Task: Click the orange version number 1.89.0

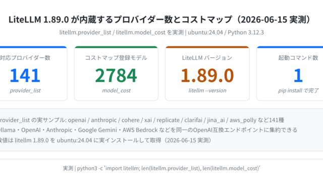Action: (207, 75)
